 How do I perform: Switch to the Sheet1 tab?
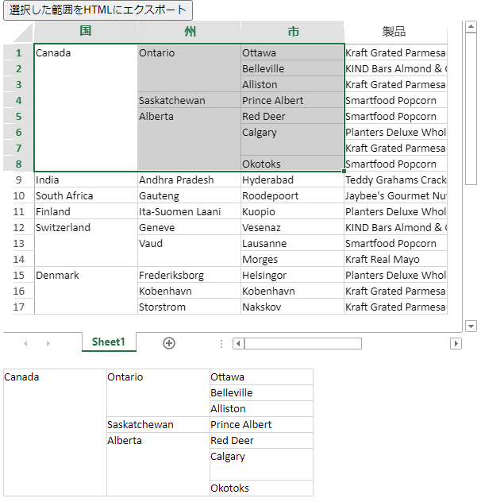tap(109, 342)
